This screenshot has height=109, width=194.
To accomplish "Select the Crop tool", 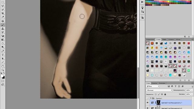I will (x=3, y=13).
